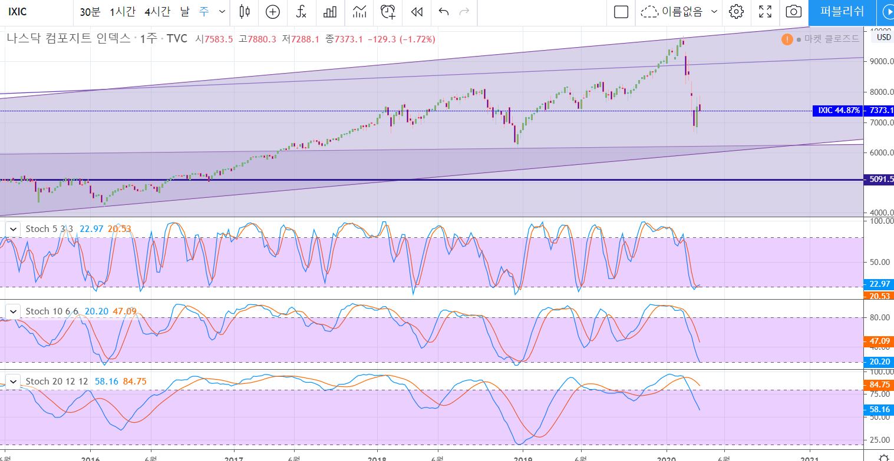Create an alert with the alarm clock icon
The height and width of the screenshot is (461, 894).
[388, 11]
